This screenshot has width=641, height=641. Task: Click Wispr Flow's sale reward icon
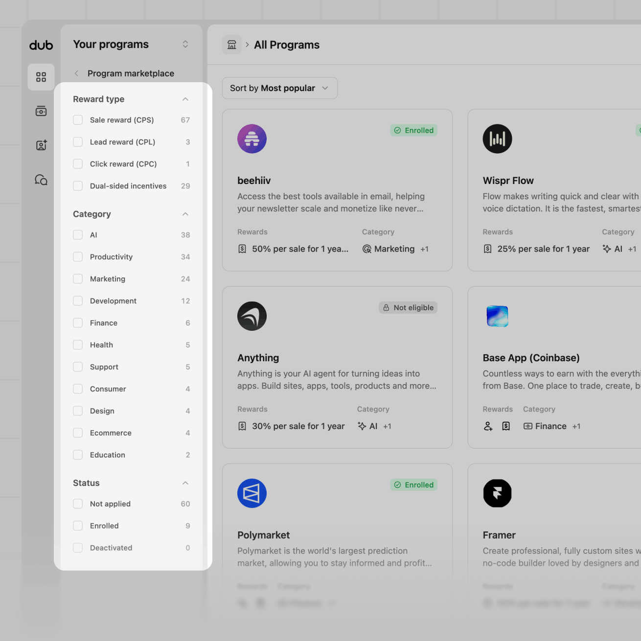tap(487, 249)
